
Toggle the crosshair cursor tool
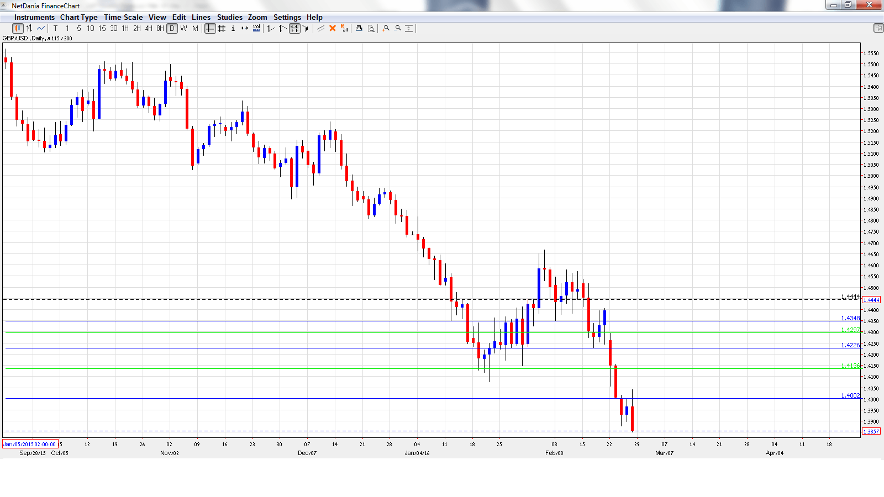click(210, 29)
